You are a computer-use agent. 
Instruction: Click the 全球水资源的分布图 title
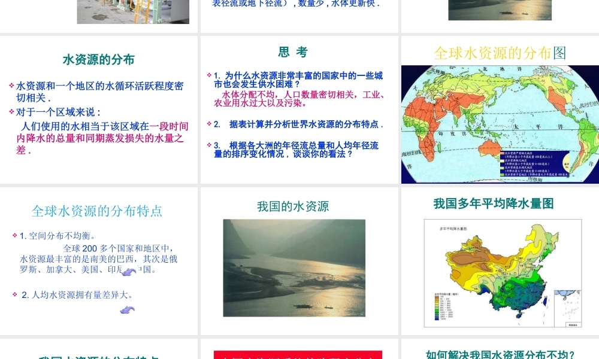coord(500,53)
